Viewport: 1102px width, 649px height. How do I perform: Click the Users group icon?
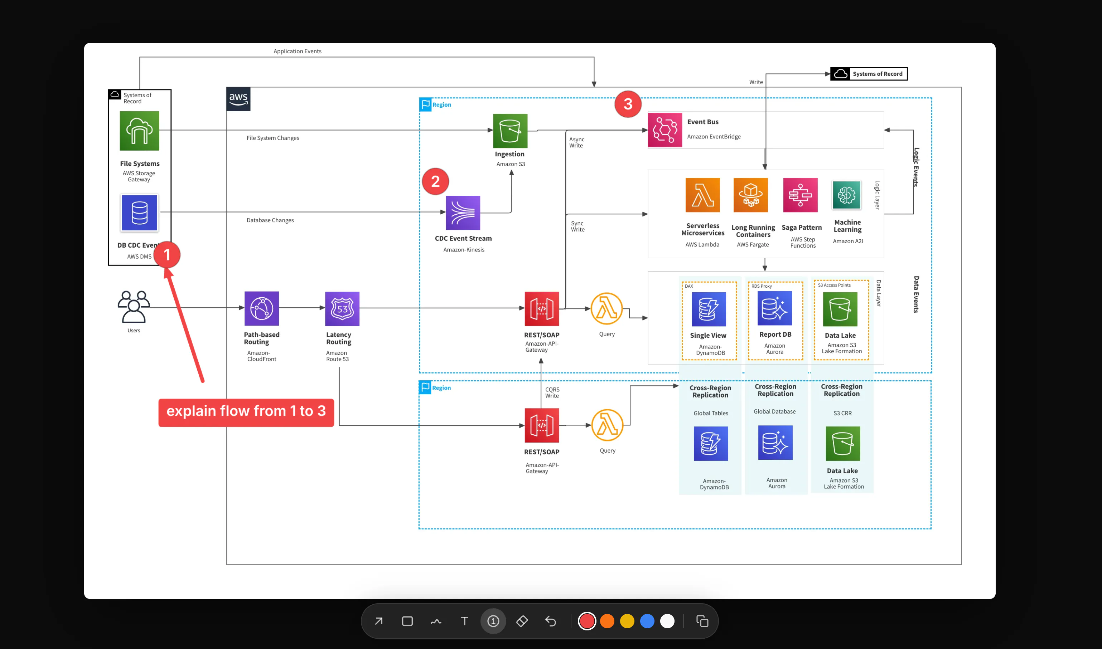[134, 307]
